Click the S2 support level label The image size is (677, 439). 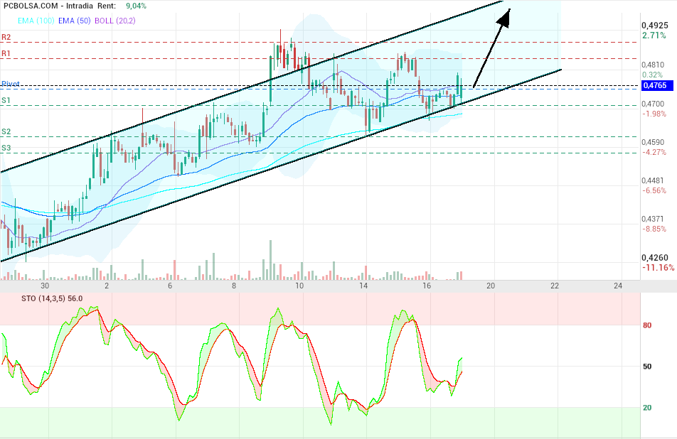tap(6, 131)
